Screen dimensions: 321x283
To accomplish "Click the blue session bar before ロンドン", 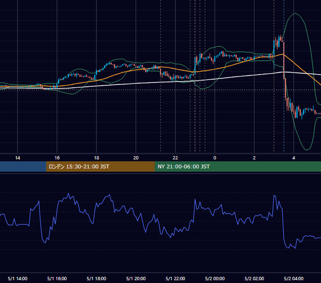I will click(23, 166).
